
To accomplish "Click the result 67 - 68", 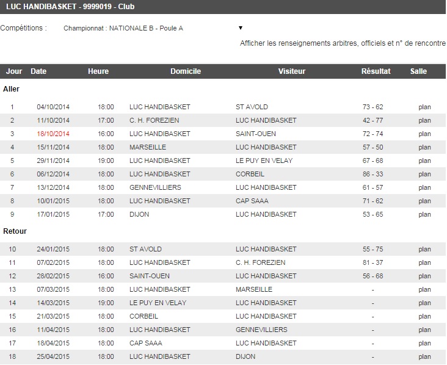I will tap(372, 161).
